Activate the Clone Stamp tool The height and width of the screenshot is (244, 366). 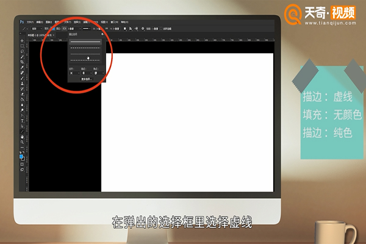point(22,84)
